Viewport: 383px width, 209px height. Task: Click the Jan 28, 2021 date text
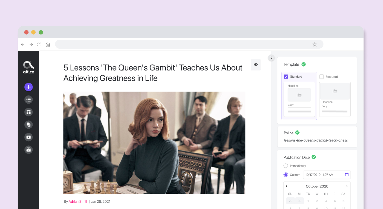101,202
